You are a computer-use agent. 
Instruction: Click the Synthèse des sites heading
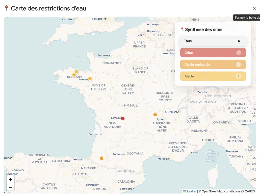point(204,29)
